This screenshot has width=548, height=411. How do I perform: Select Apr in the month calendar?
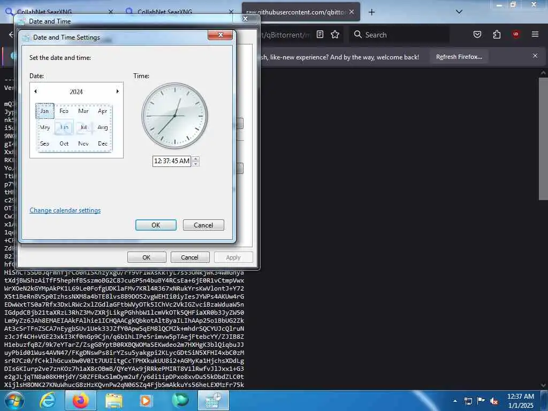[102, 111]
